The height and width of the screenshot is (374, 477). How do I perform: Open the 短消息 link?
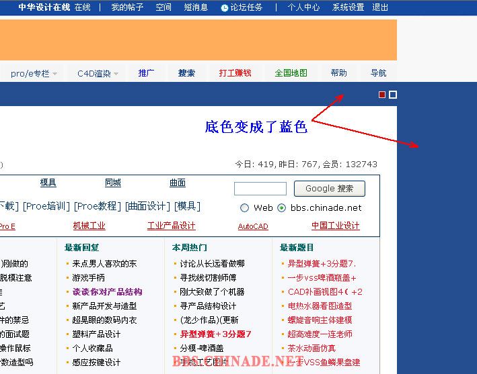coord(196,7)
